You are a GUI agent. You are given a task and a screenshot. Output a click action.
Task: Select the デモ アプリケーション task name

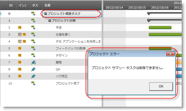tap(78, 41)
